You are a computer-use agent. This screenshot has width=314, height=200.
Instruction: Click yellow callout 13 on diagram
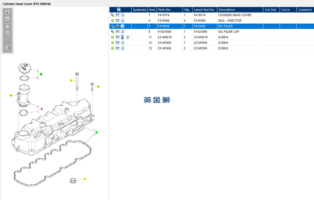pos(11,95)
